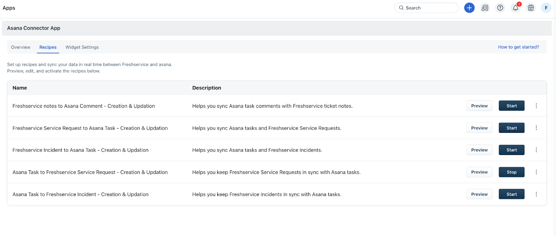The image size is (556, 236).
Task: Click description about keeping Freshservice Incidents in sync
Action: pyautogui.click(x=267, y=194)
